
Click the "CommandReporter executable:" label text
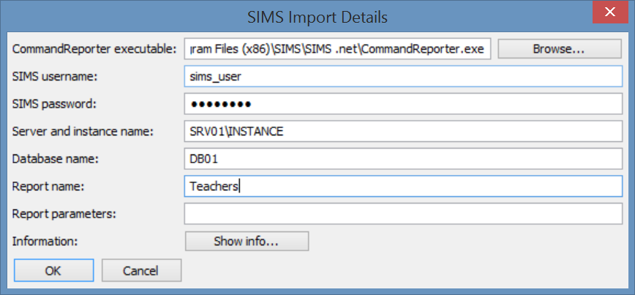point(94,49)
